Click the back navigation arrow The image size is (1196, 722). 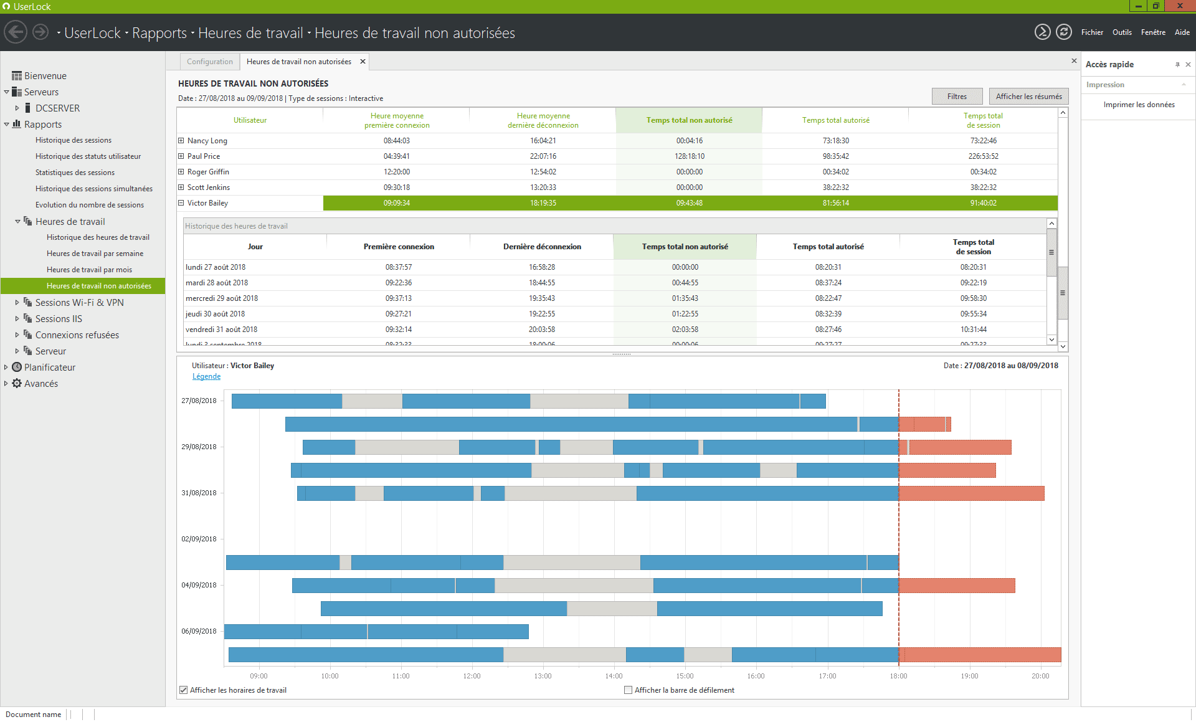pos(16,32)
